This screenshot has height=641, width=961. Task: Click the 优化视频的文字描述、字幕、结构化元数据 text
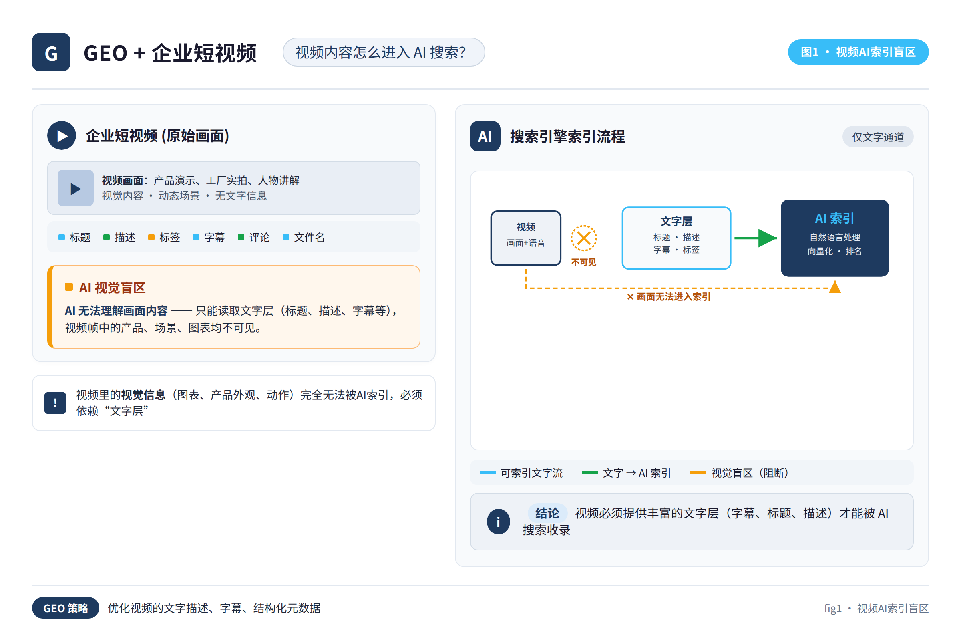(x=214, y=608)
